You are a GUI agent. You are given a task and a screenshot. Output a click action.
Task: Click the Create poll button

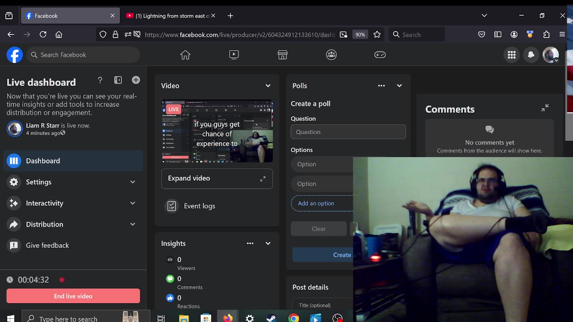click(x=323, y=255)
